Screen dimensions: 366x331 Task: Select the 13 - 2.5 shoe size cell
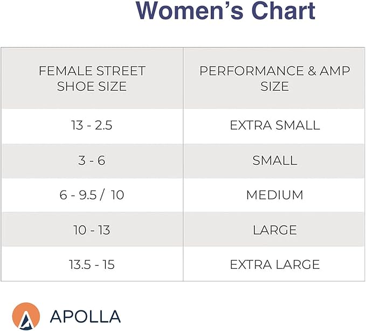pyautogui.click(x=92, y=125)
